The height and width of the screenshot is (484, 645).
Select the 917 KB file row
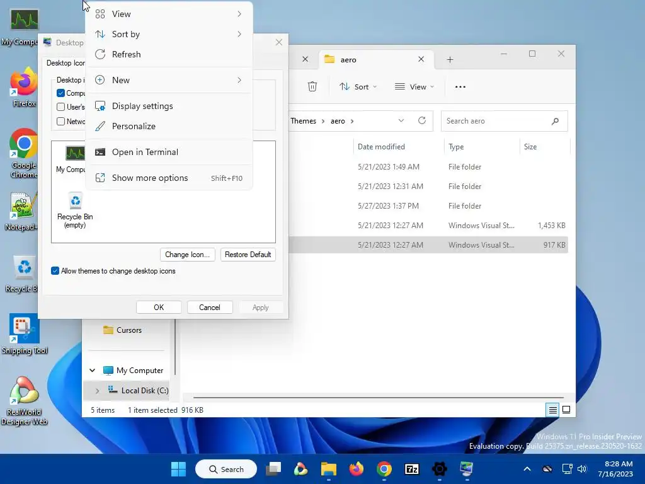click(x=428, y=245)
